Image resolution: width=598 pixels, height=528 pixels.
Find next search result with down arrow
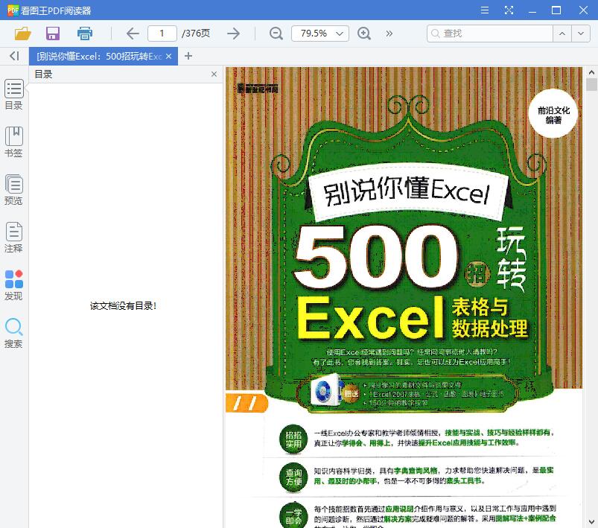(581, 34)
